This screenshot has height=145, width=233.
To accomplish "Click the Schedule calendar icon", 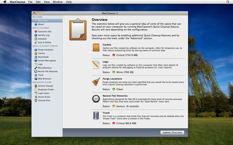I will coord(36,39).
